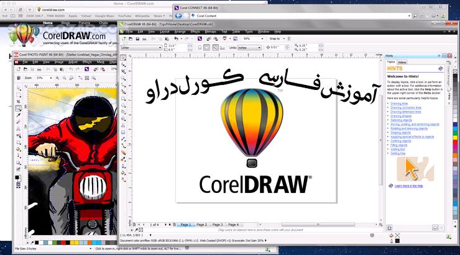460x255 pixels.
Task: Open the Drawing shapes hint link
Action: pyautogui.click(x=401, y=116)
